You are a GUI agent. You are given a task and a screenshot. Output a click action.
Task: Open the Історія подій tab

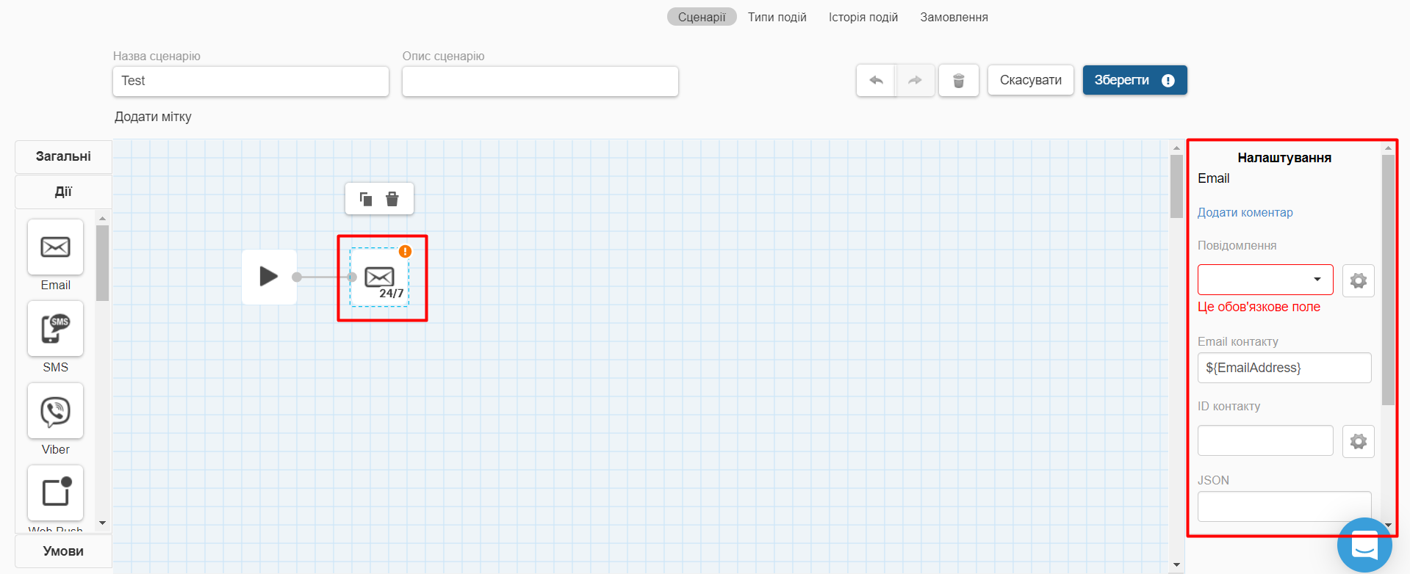point(863,17)
